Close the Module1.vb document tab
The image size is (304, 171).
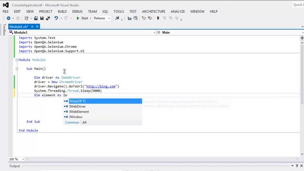[37, 27]
